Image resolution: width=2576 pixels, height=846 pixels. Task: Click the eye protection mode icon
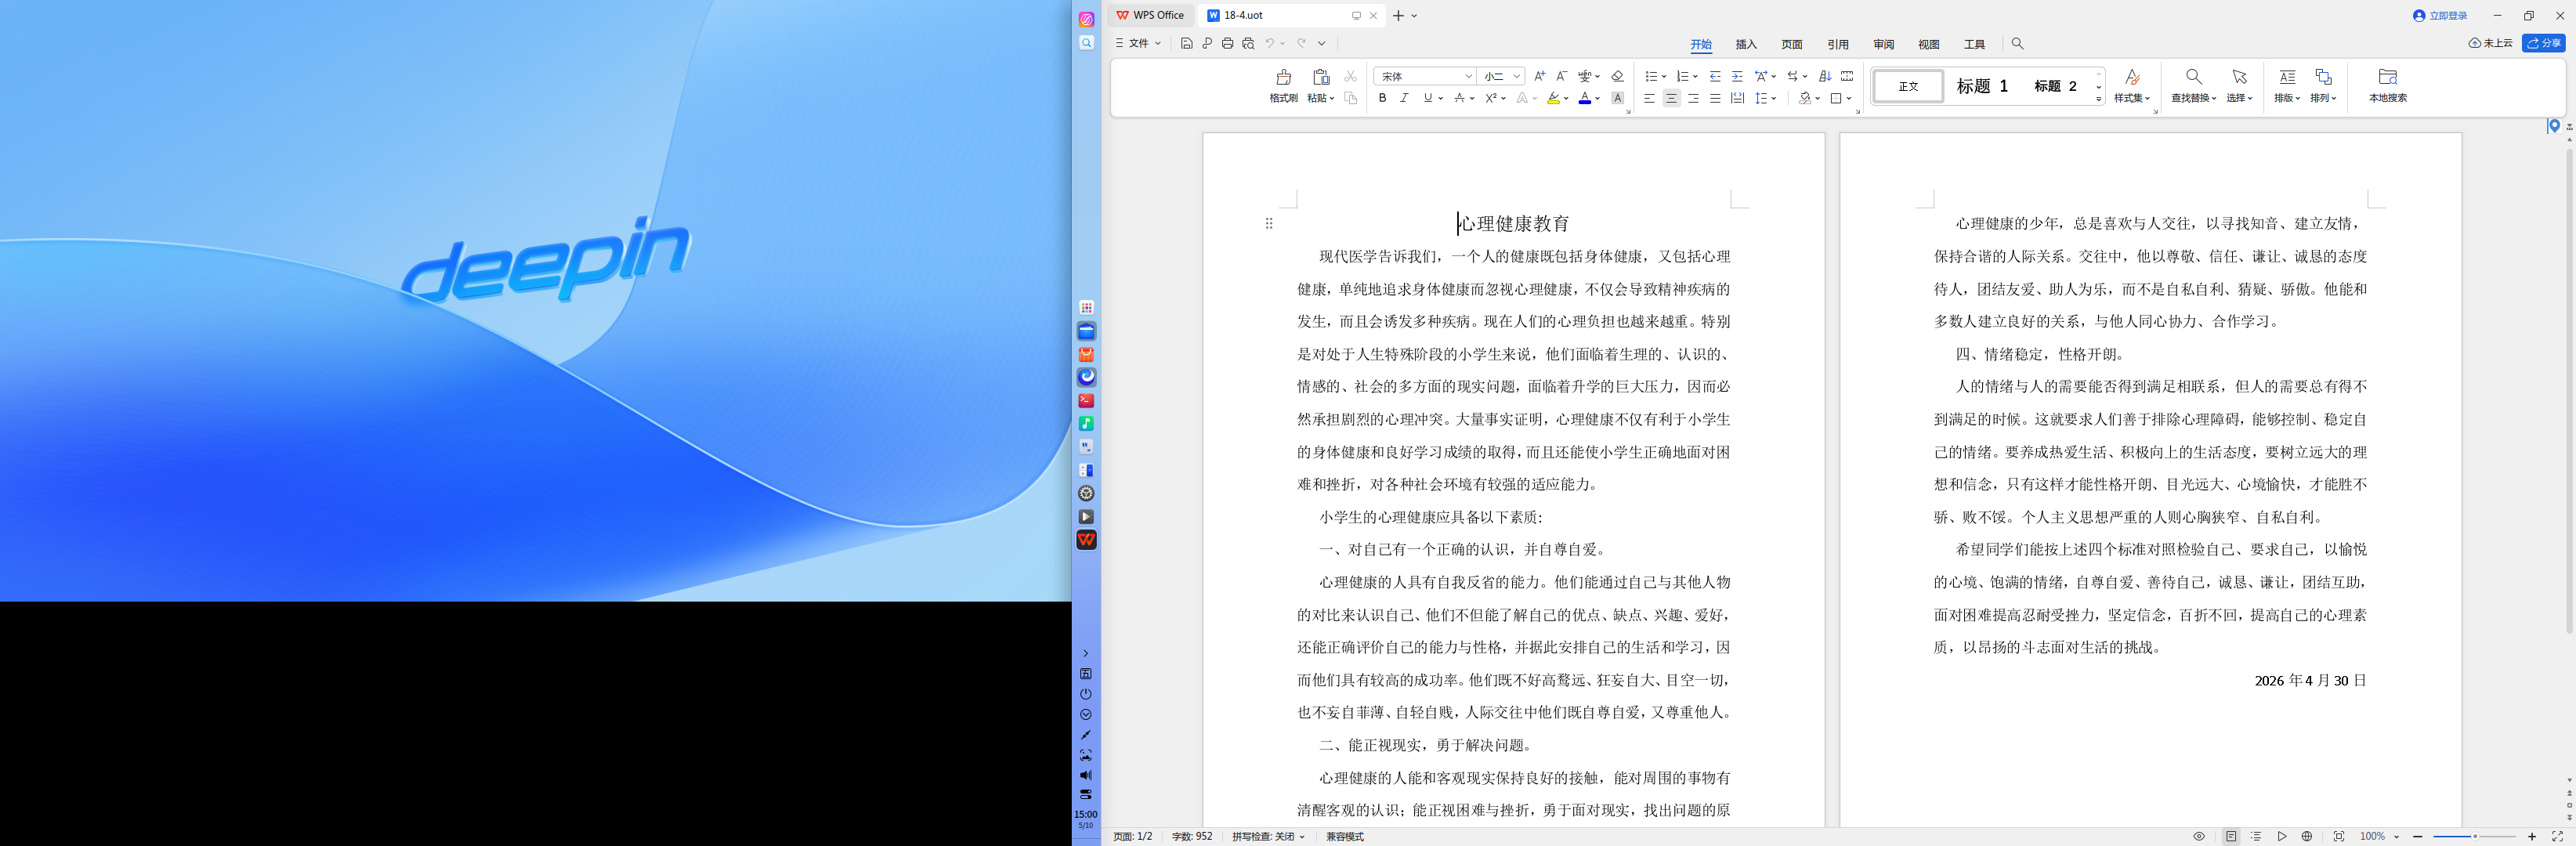2199,836
